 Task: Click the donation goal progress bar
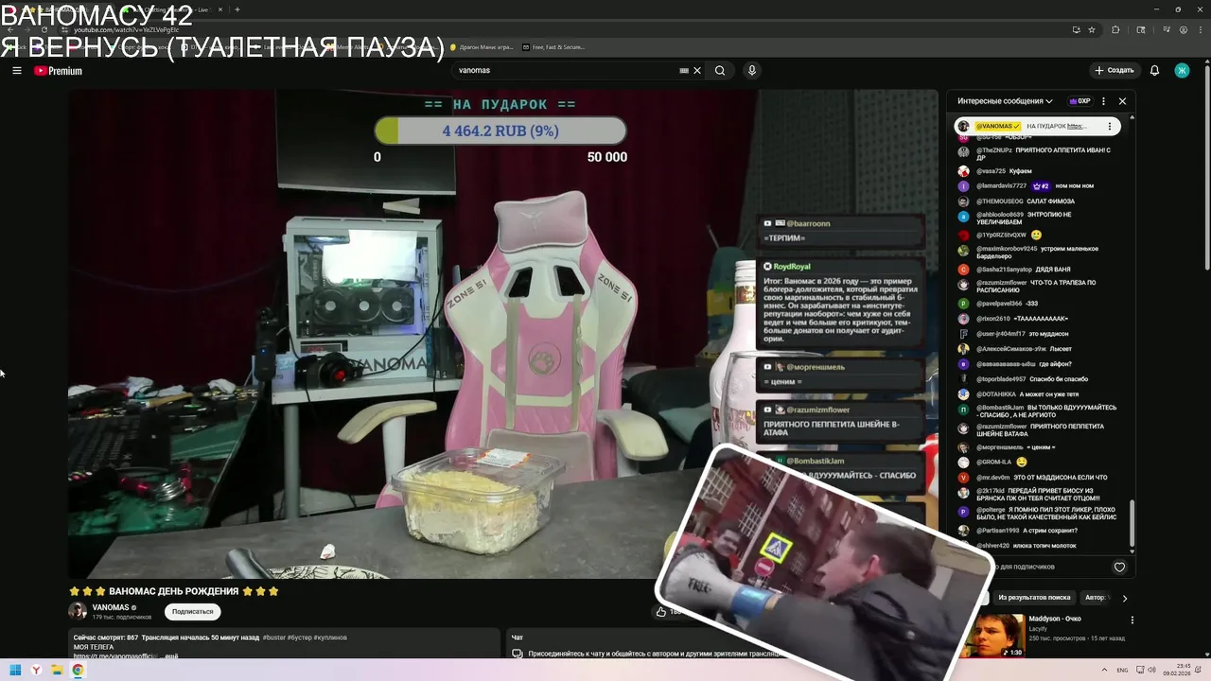pos(500,131)
